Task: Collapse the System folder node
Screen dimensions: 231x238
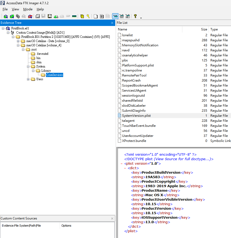Action: coord(28,66)
